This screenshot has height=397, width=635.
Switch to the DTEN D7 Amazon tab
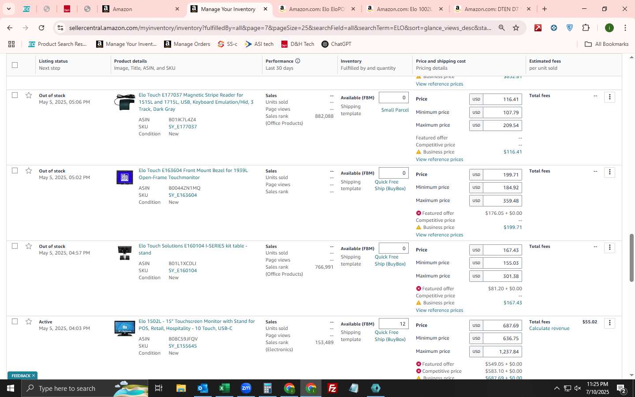coord(493,9)
